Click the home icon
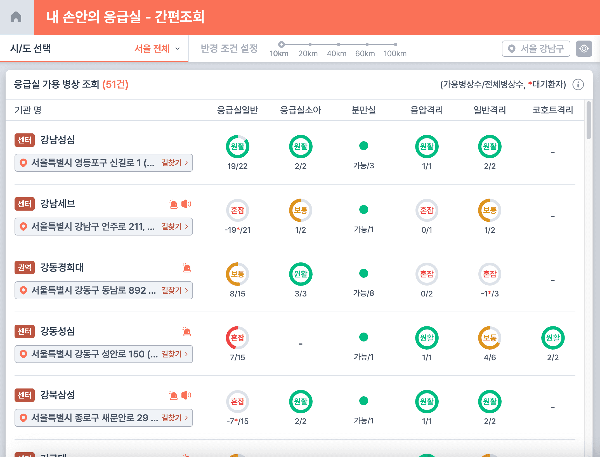600x457 pixels. pyautogui.click(x=16, y=17)
